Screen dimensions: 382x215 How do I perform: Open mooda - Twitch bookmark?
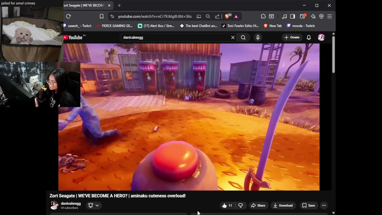pyautogui.click(x=301, y=26)
